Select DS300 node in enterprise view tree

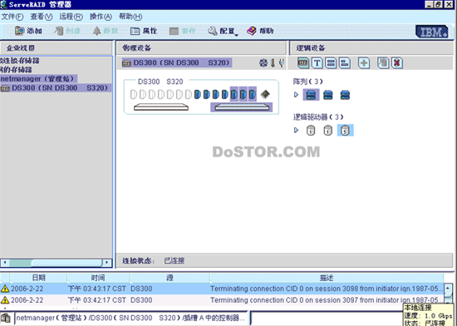[x=56, y=88]
